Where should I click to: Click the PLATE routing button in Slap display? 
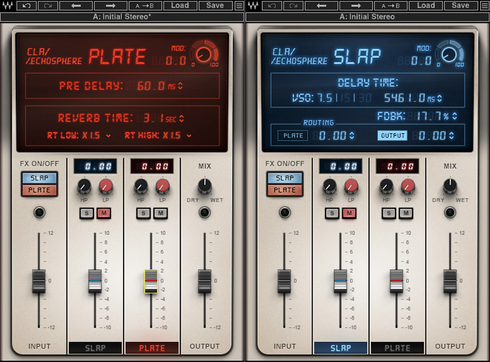click(x=293, y=135)
